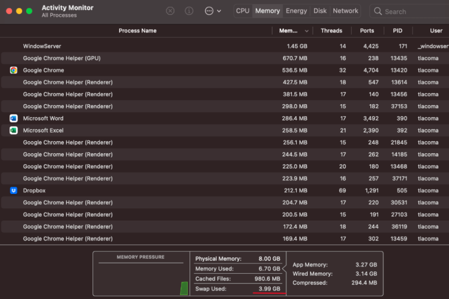Select Renderer process using 427.5 MB
This screenshot has width=449, height=299.
224,82
